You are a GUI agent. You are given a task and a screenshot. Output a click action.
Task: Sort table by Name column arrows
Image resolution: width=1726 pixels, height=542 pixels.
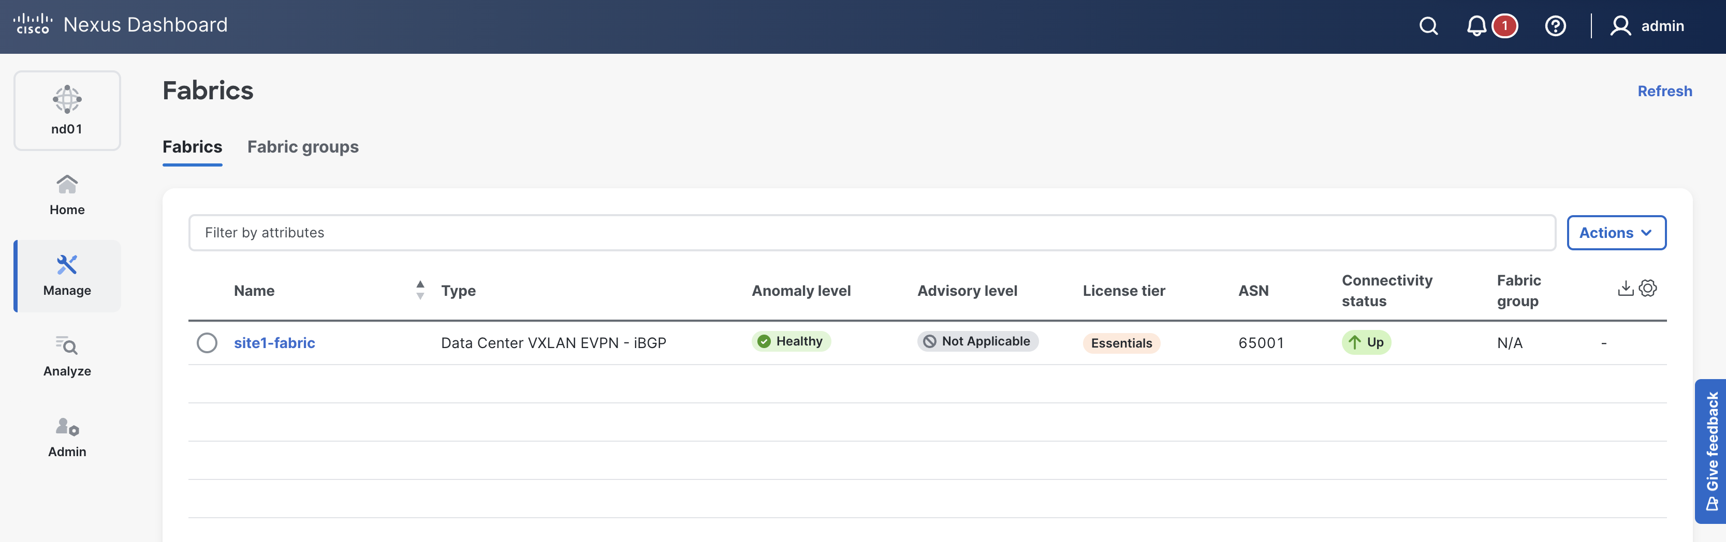click(420, 290)
